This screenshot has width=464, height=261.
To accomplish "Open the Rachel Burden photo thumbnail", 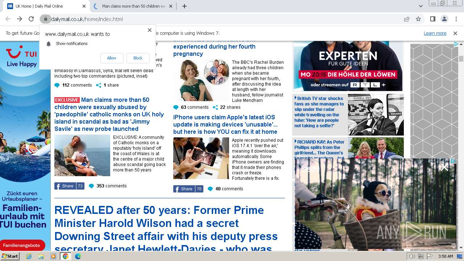I will click(201, 80).
